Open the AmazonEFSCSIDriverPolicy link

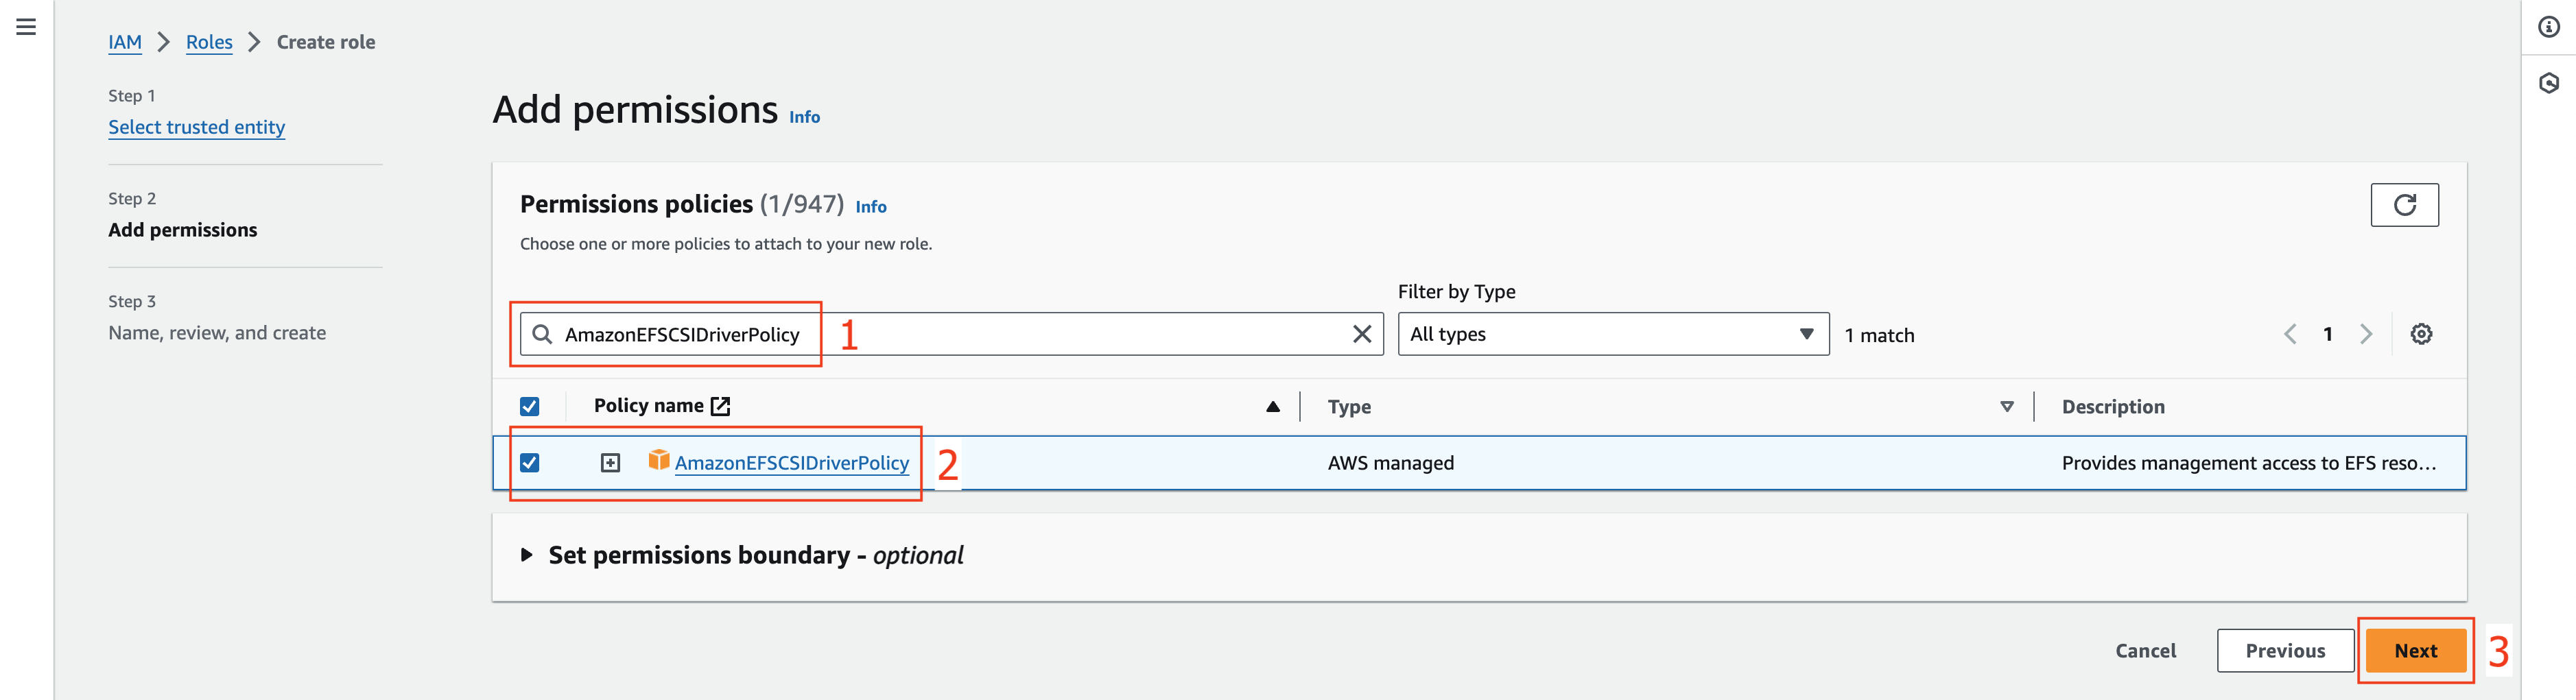click(792, 463)
